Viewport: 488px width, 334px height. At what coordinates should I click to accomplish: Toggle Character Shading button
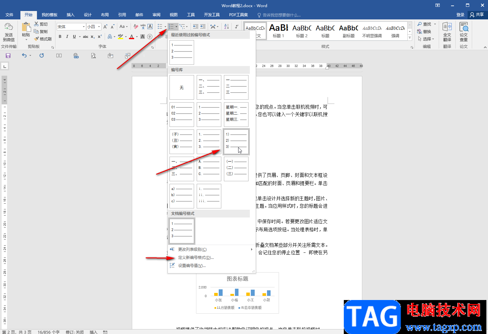click(x=143, y=37)
